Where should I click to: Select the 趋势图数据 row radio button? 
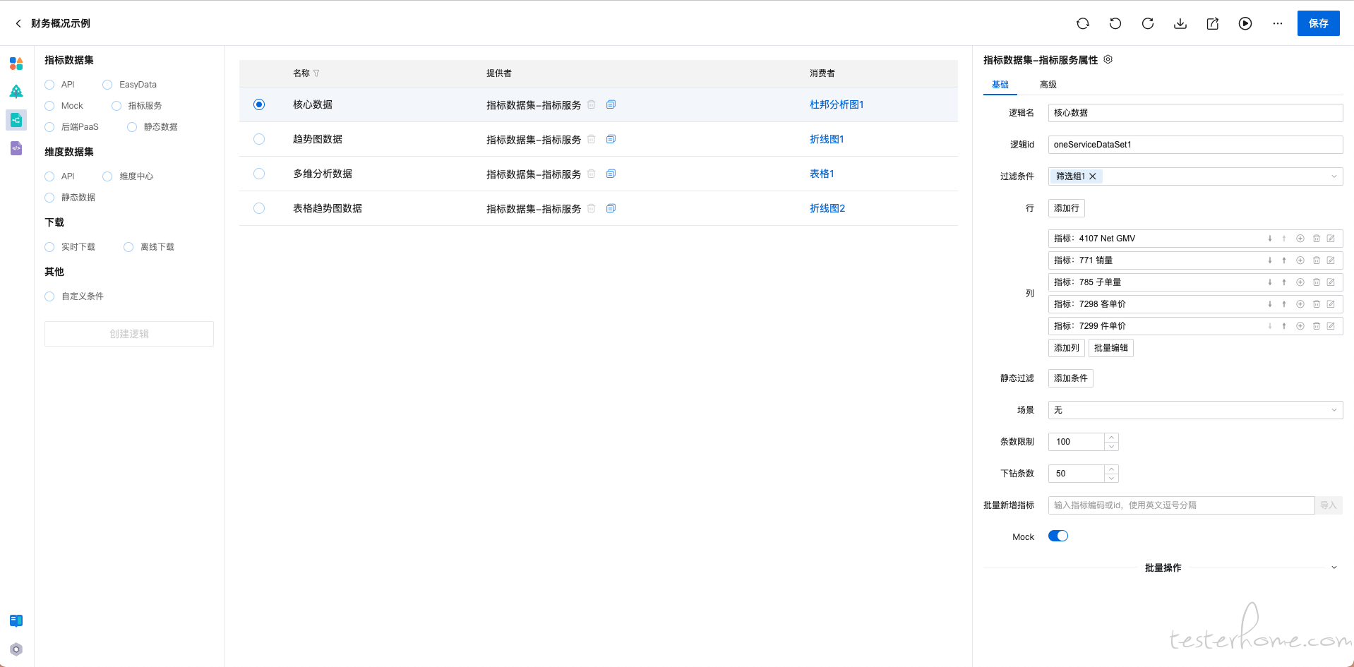[x=259, y=139]
